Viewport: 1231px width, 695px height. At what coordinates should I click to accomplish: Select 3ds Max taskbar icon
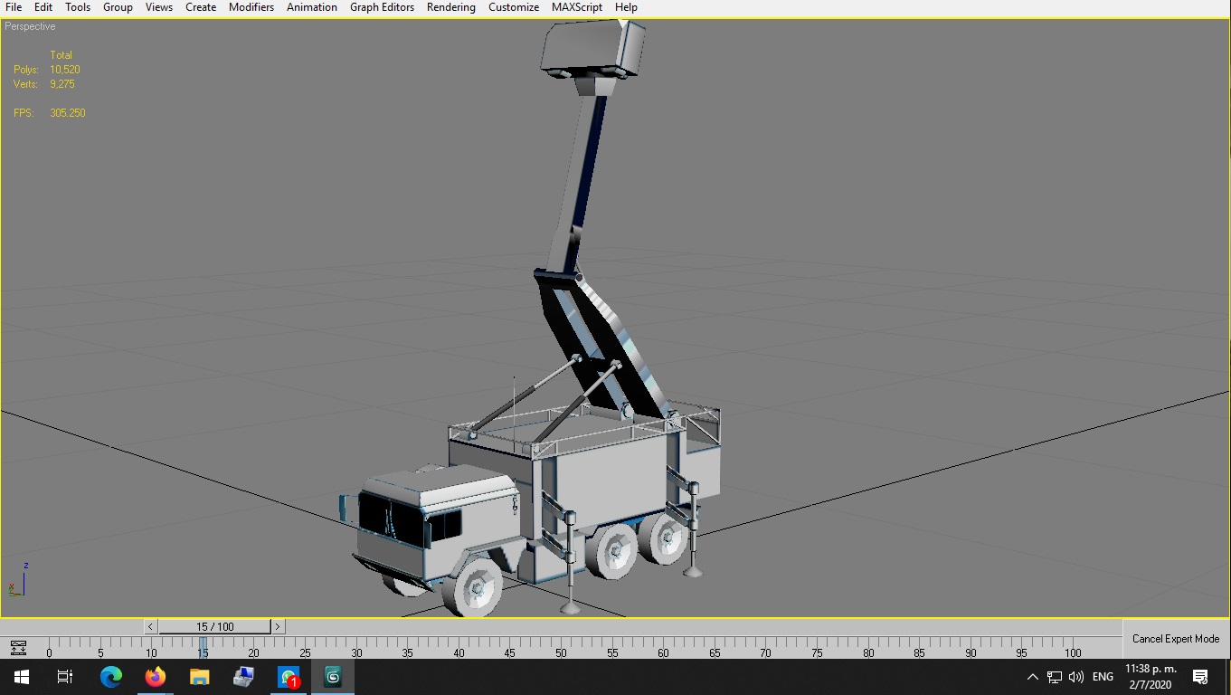(x=333, y=677)
